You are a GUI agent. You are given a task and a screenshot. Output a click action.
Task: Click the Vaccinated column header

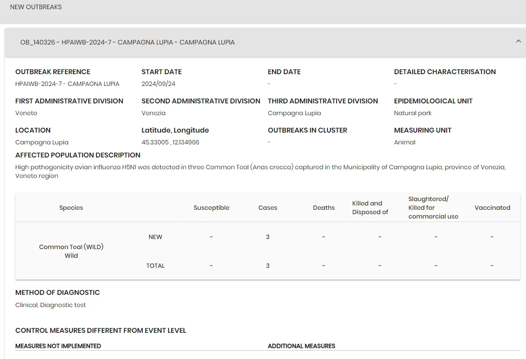(x=492, y=208)
